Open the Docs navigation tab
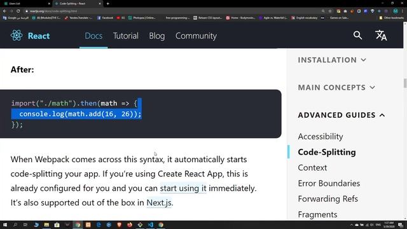Viewport: 407px width, 229px height. tap(93, 36)
